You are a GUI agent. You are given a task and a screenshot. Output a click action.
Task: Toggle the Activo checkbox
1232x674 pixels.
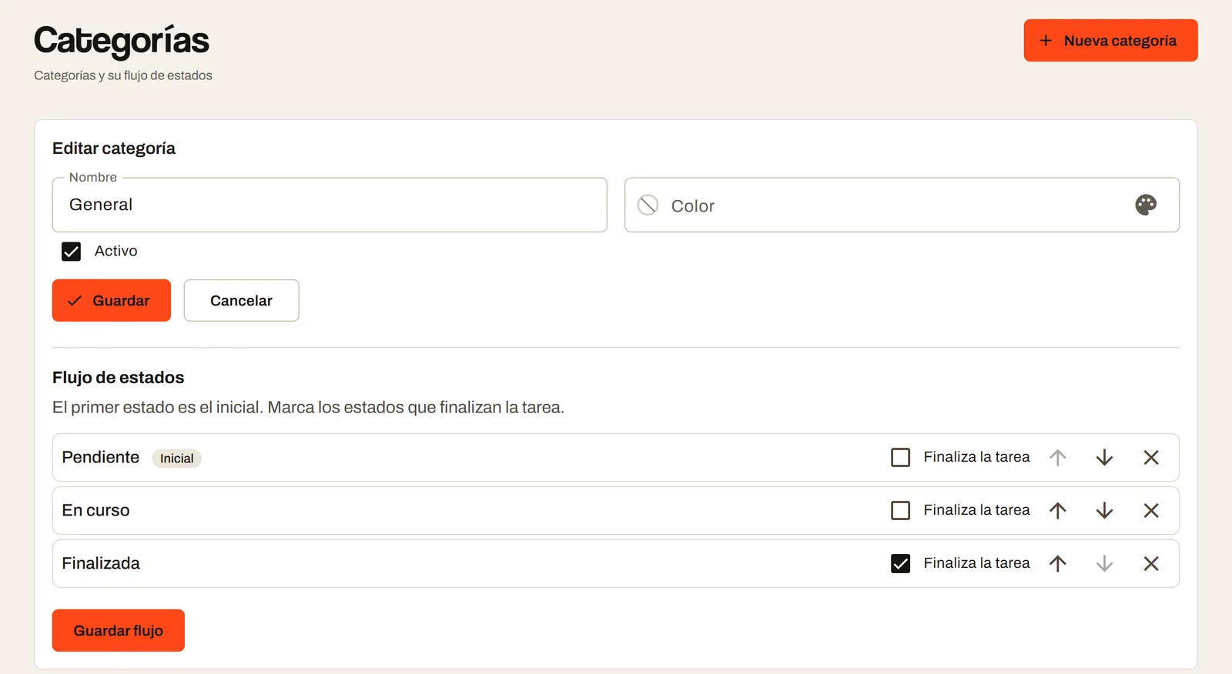(x=71, y=252)
